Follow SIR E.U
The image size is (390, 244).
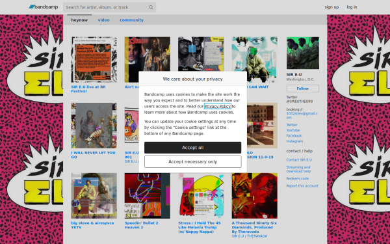302,88
